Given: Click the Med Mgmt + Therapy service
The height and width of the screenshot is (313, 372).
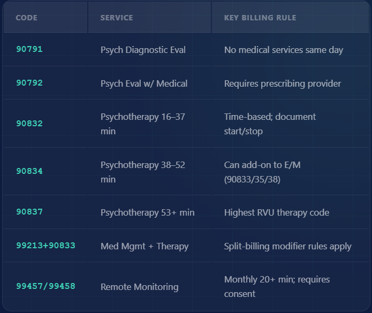Looking at the screenshot, I should coord(145,246).
